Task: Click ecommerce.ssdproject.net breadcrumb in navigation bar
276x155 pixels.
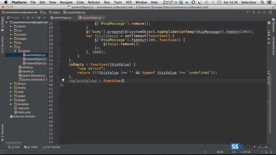Action: pos(20,12)
